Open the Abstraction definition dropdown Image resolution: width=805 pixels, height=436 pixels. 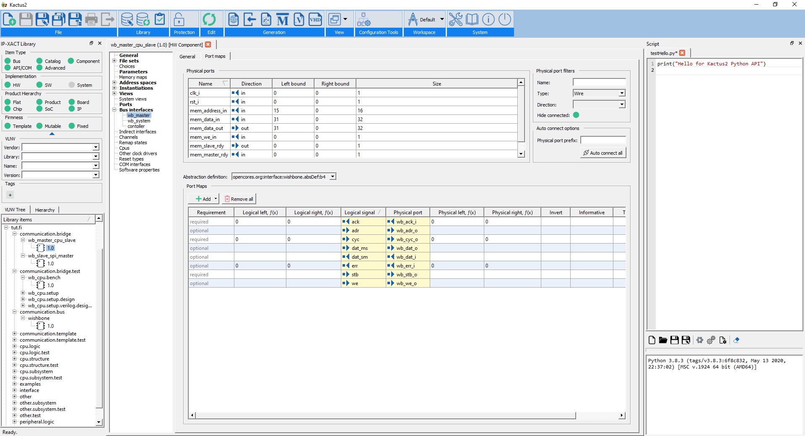(x=332, y=177)
